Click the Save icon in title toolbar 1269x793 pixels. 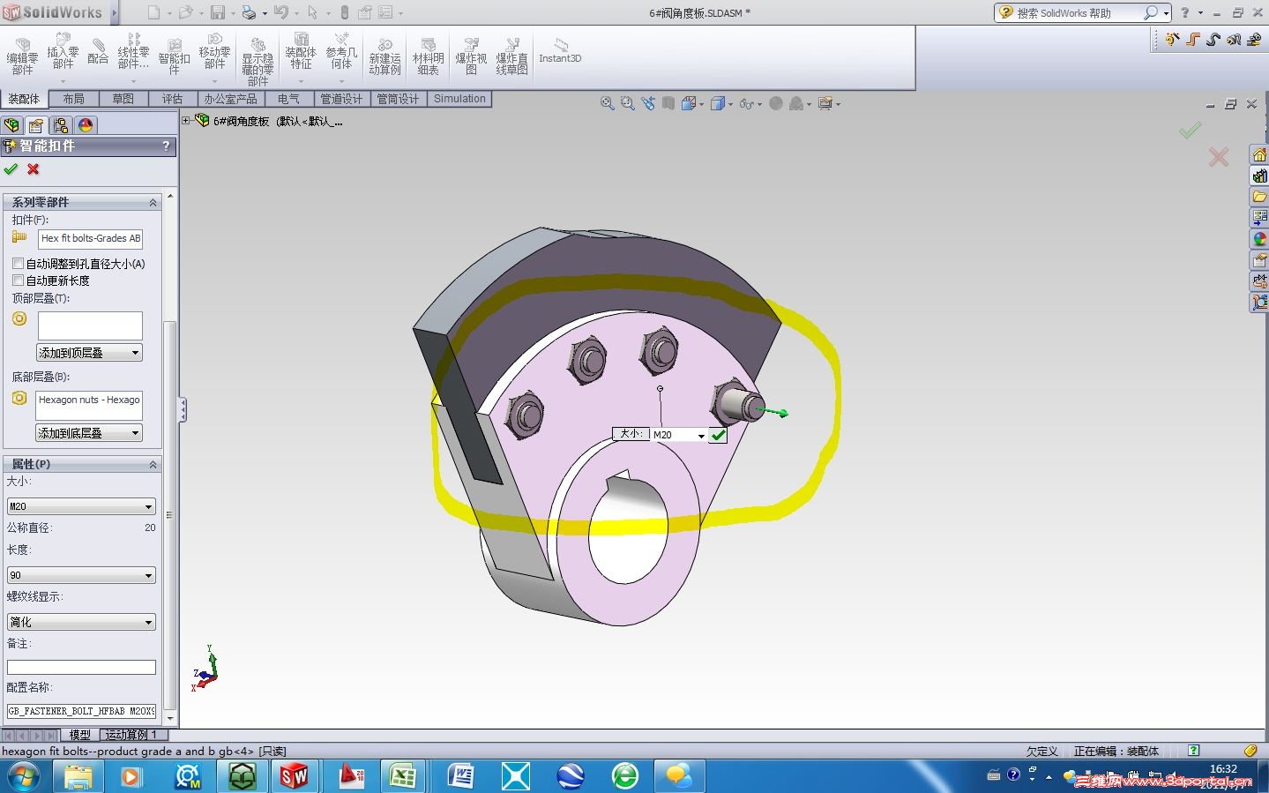(217, 12)
